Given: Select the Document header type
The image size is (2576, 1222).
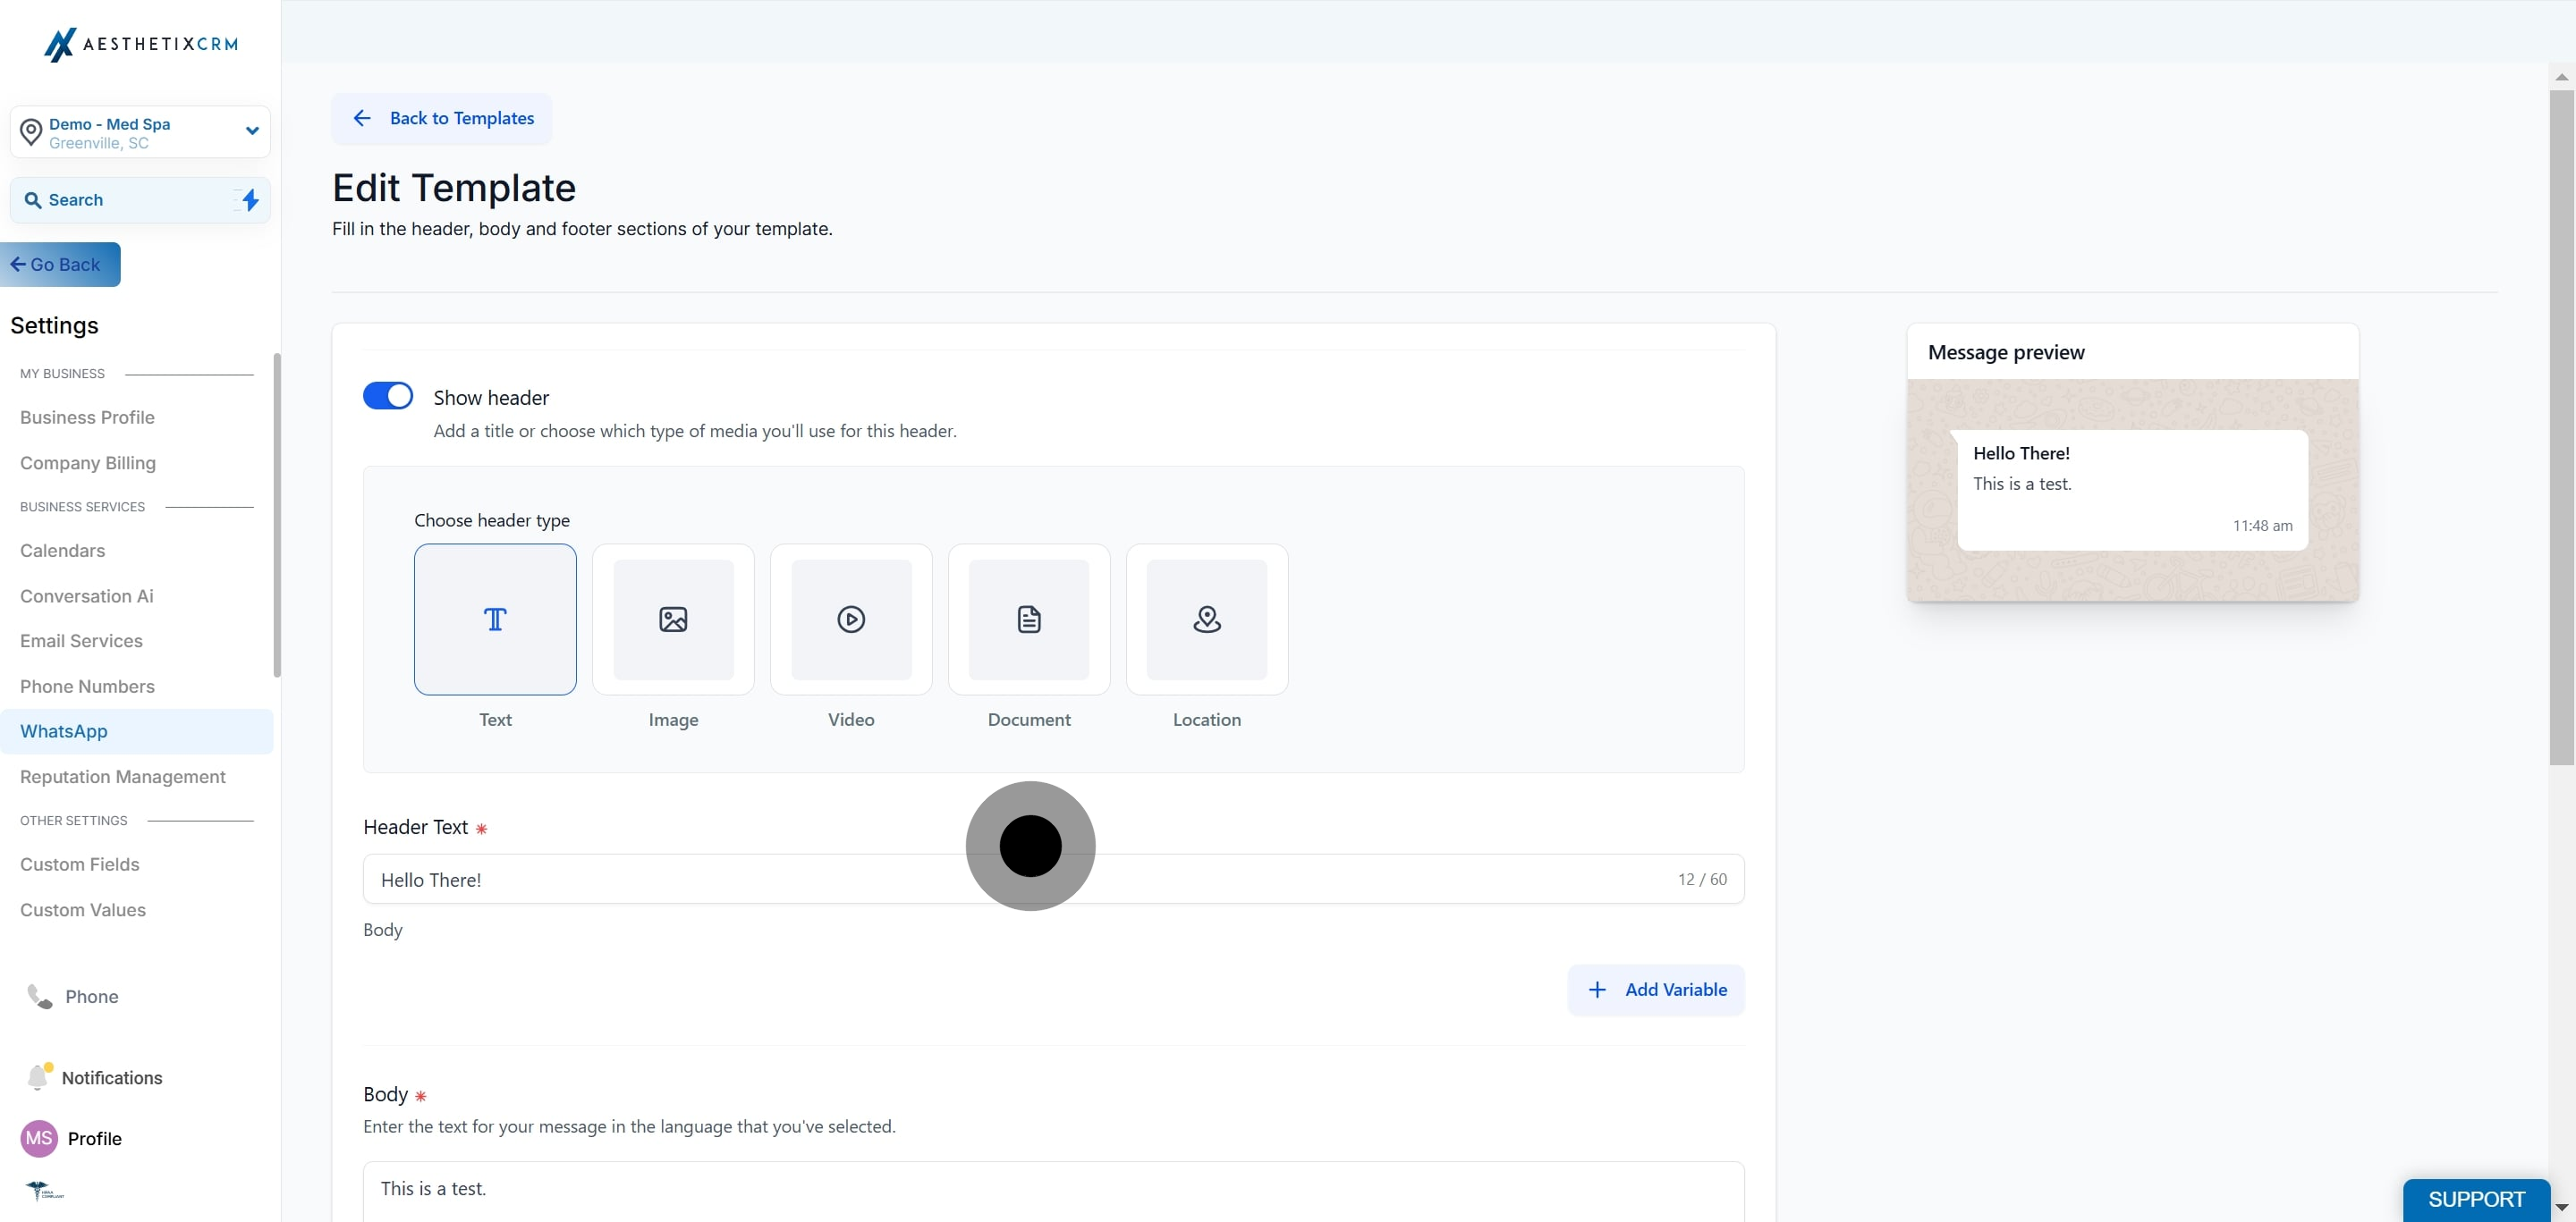Looking at the screenshot, I should (x=1029, y=619).
